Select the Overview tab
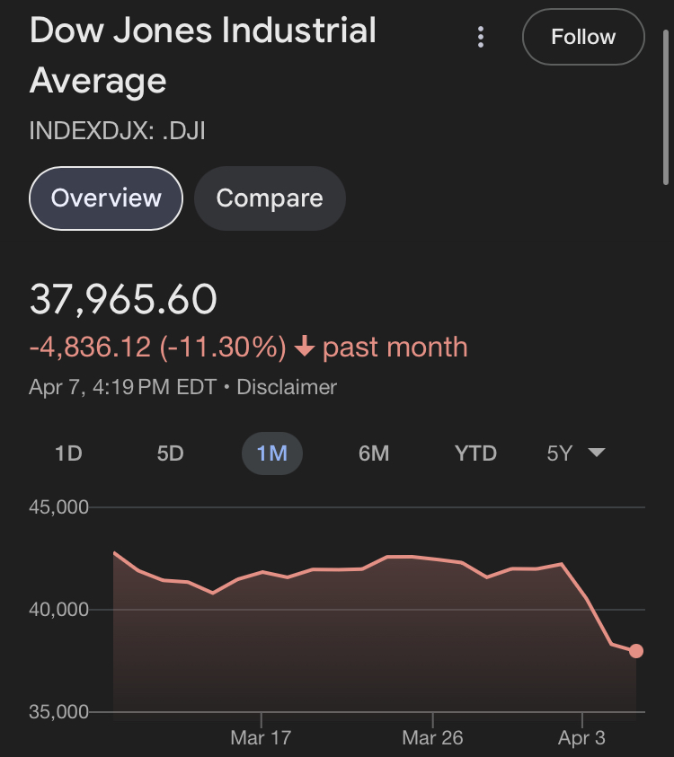The image size is (674, 757). 106,198
